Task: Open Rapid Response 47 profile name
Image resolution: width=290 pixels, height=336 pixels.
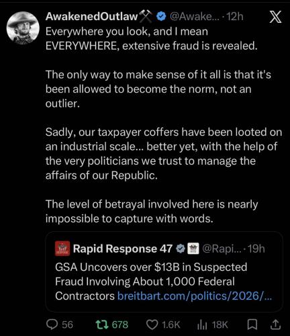Action: pos(123,249)
